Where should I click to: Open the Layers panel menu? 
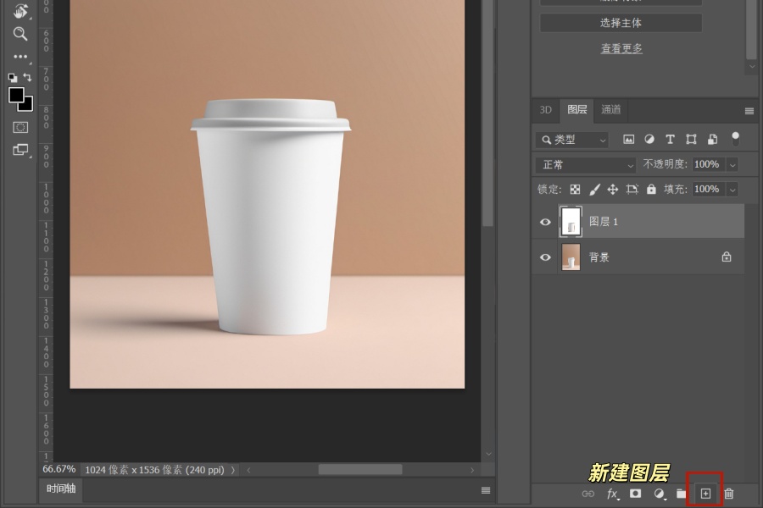749,111
